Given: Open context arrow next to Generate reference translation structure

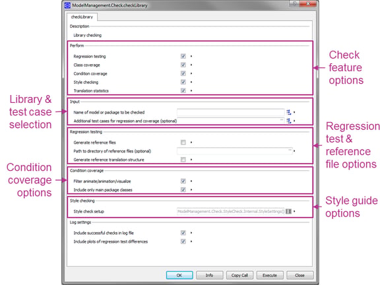Looking at the screenshot, I should 191,160.
